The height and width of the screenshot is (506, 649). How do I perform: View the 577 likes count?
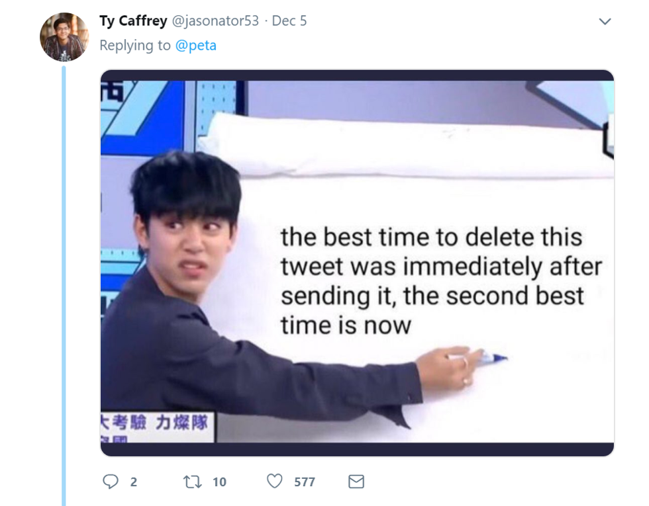pyautogui.click(x=305, y=482)
